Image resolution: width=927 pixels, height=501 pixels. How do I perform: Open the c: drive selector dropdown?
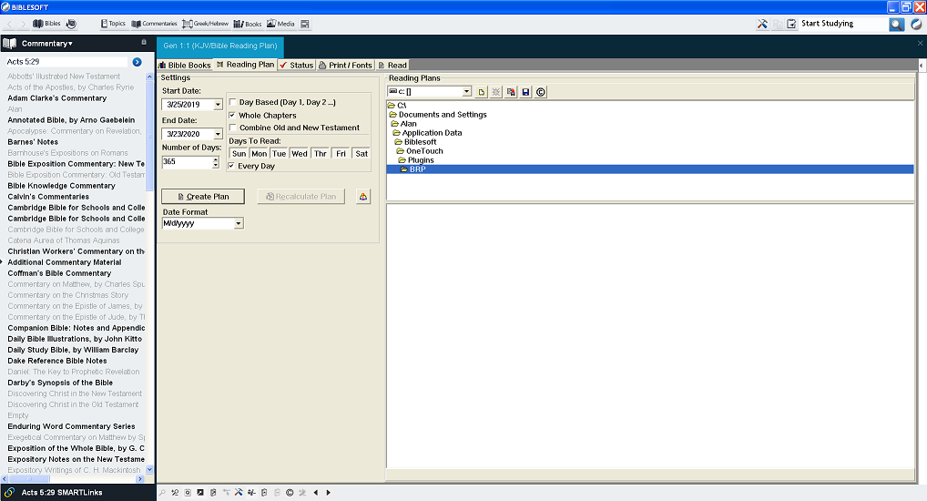(466, 92)
